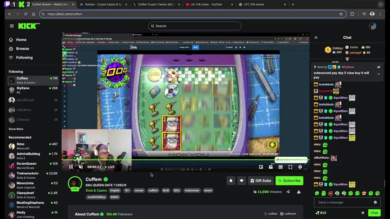
Task: Expand Show More followed channels
Action: pyautogui.click(x=16, y=129)
